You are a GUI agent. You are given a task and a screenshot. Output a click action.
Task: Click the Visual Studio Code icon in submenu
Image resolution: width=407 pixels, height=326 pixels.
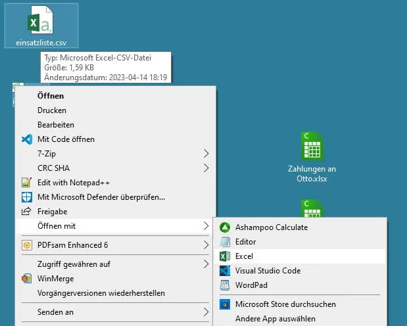pos(225,271)
